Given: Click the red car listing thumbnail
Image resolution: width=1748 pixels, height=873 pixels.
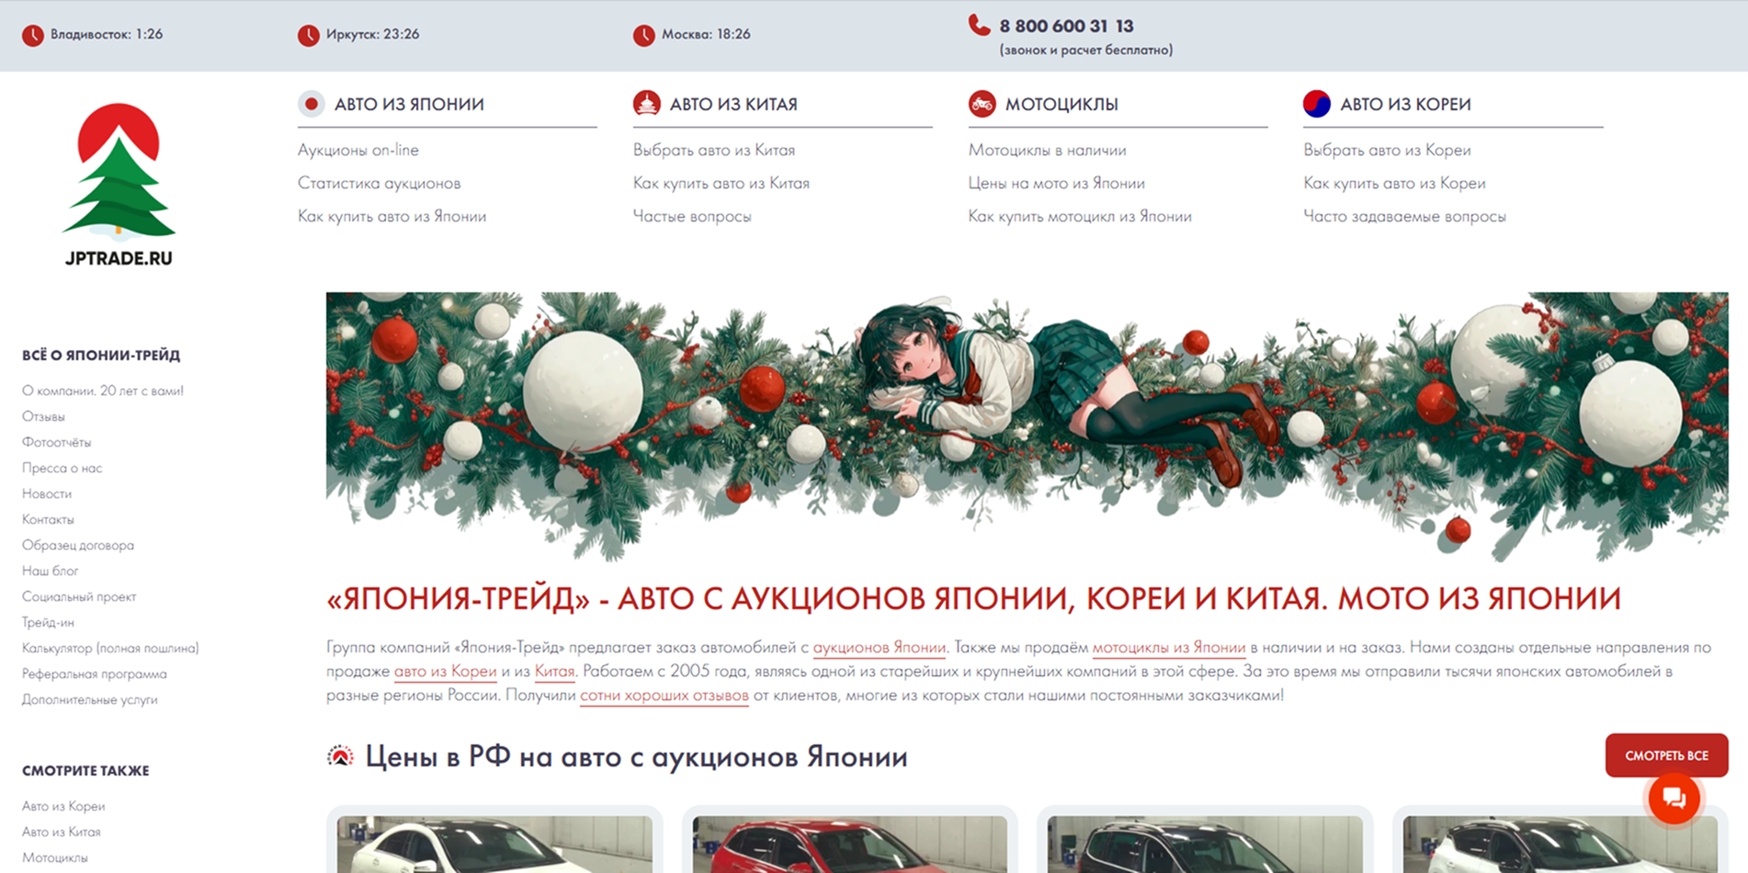Looking at the screenshot, I should coord(849,844).
